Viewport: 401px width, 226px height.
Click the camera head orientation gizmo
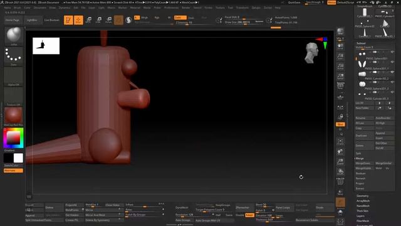(x=311, y=53)
